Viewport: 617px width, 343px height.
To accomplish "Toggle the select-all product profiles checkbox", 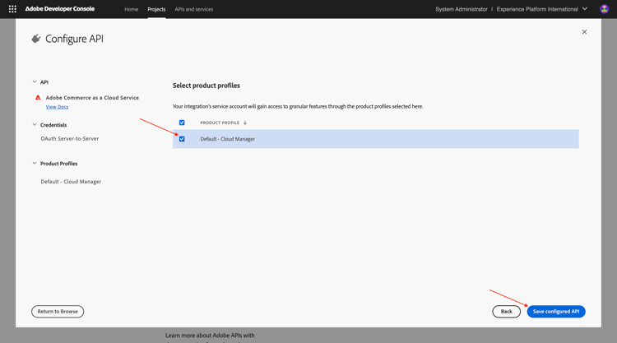I will click(x=182, y=123).
